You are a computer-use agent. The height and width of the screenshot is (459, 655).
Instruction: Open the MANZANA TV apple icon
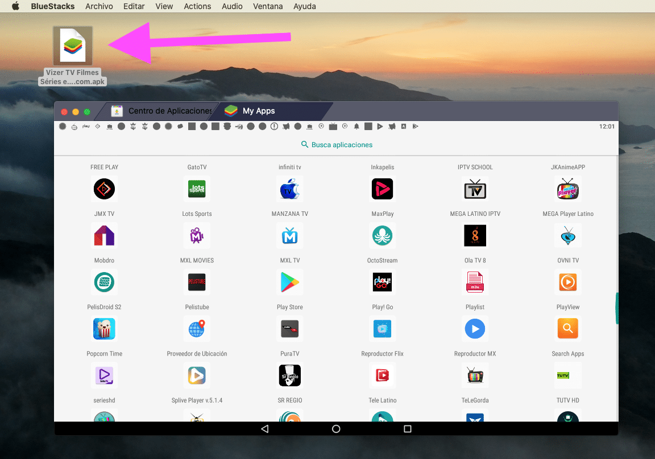(290, 189)
